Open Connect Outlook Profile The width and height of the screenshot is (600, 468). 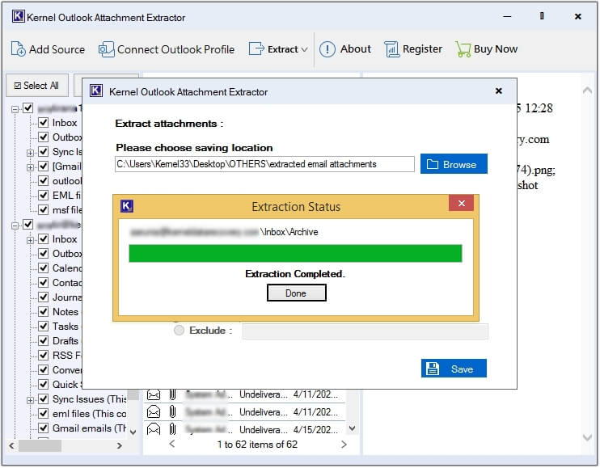tap(167, 49)
